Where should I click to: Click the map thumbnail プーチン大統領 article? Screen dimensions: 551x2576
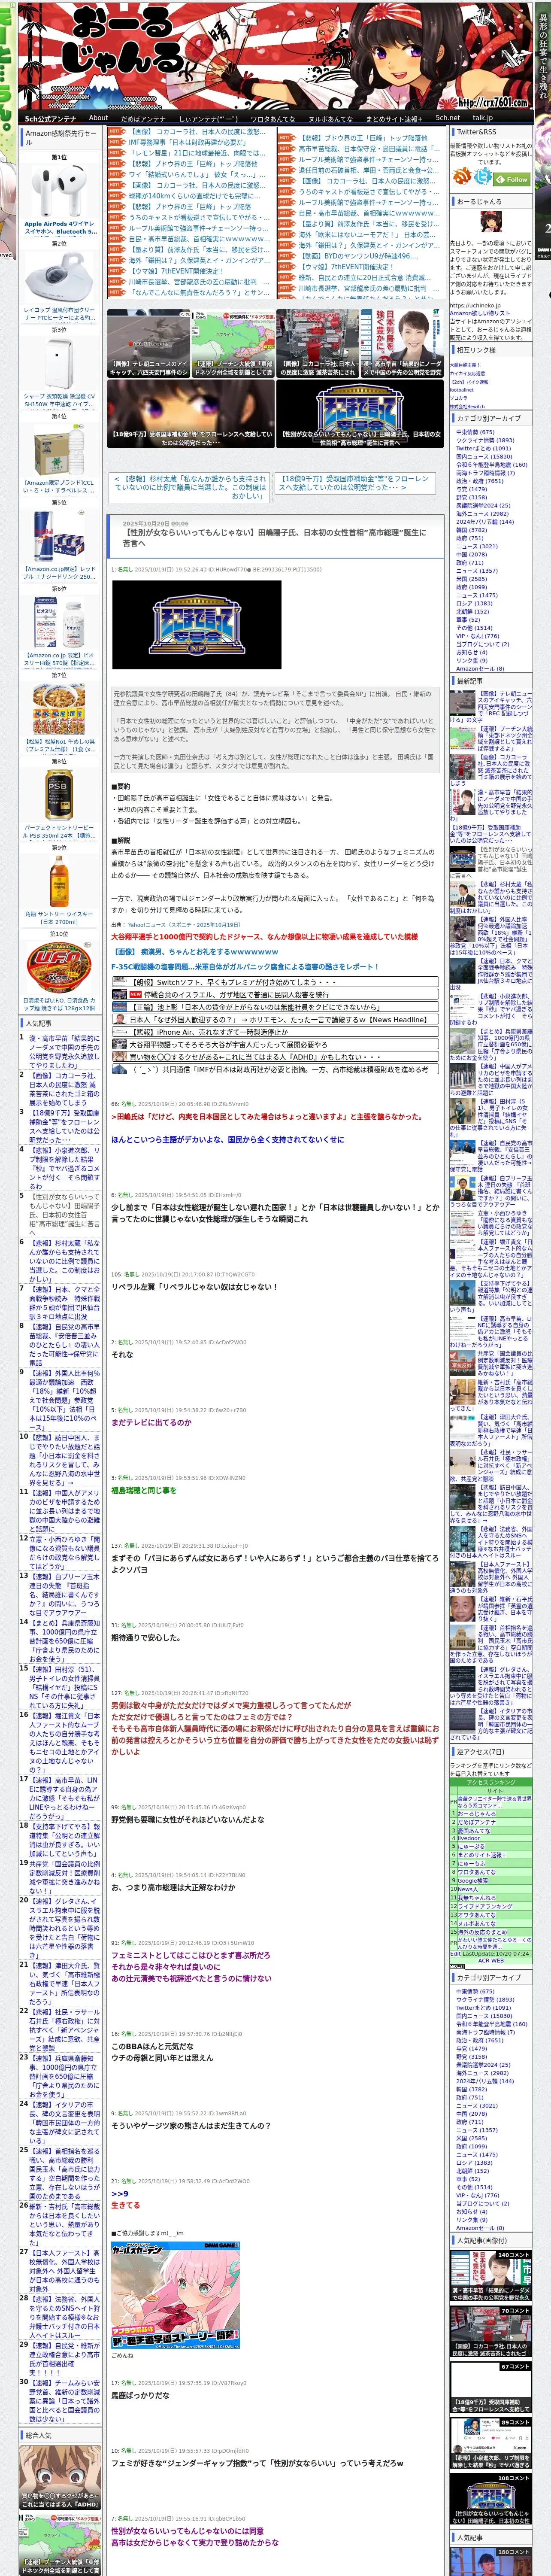[232, 343]
